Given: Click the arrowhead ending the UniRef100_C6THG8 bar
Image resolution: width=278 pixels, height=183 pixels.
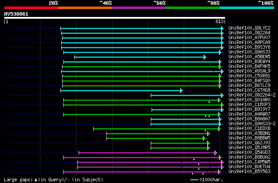Looking at the screenshot, I should 182,91.
